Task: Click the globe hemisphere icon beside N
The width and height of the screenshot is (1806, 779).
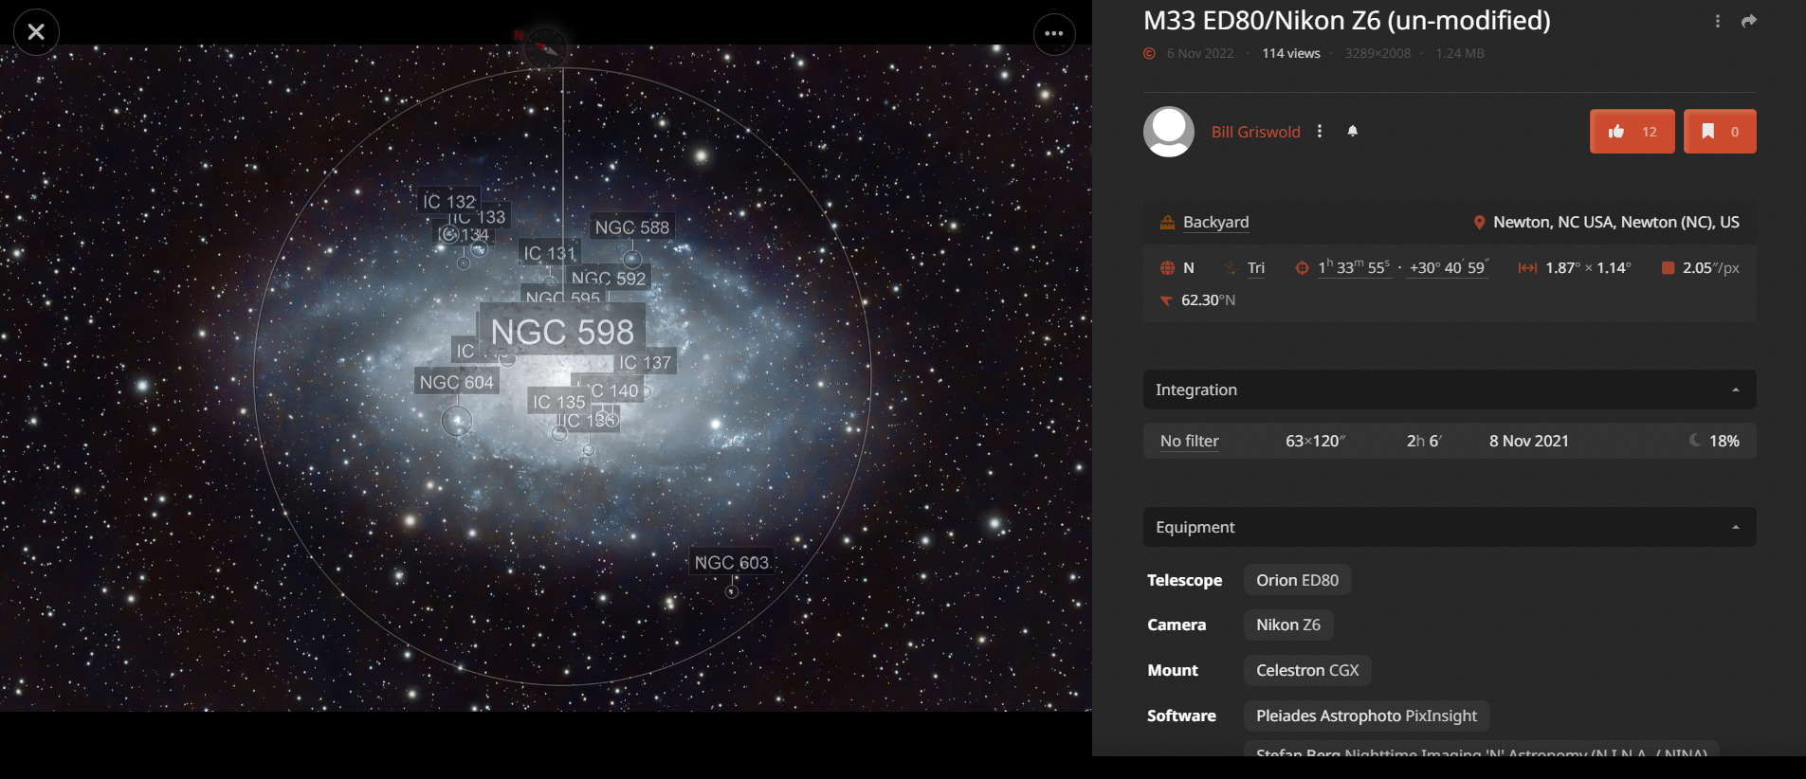Action: tap(1168, 268)
